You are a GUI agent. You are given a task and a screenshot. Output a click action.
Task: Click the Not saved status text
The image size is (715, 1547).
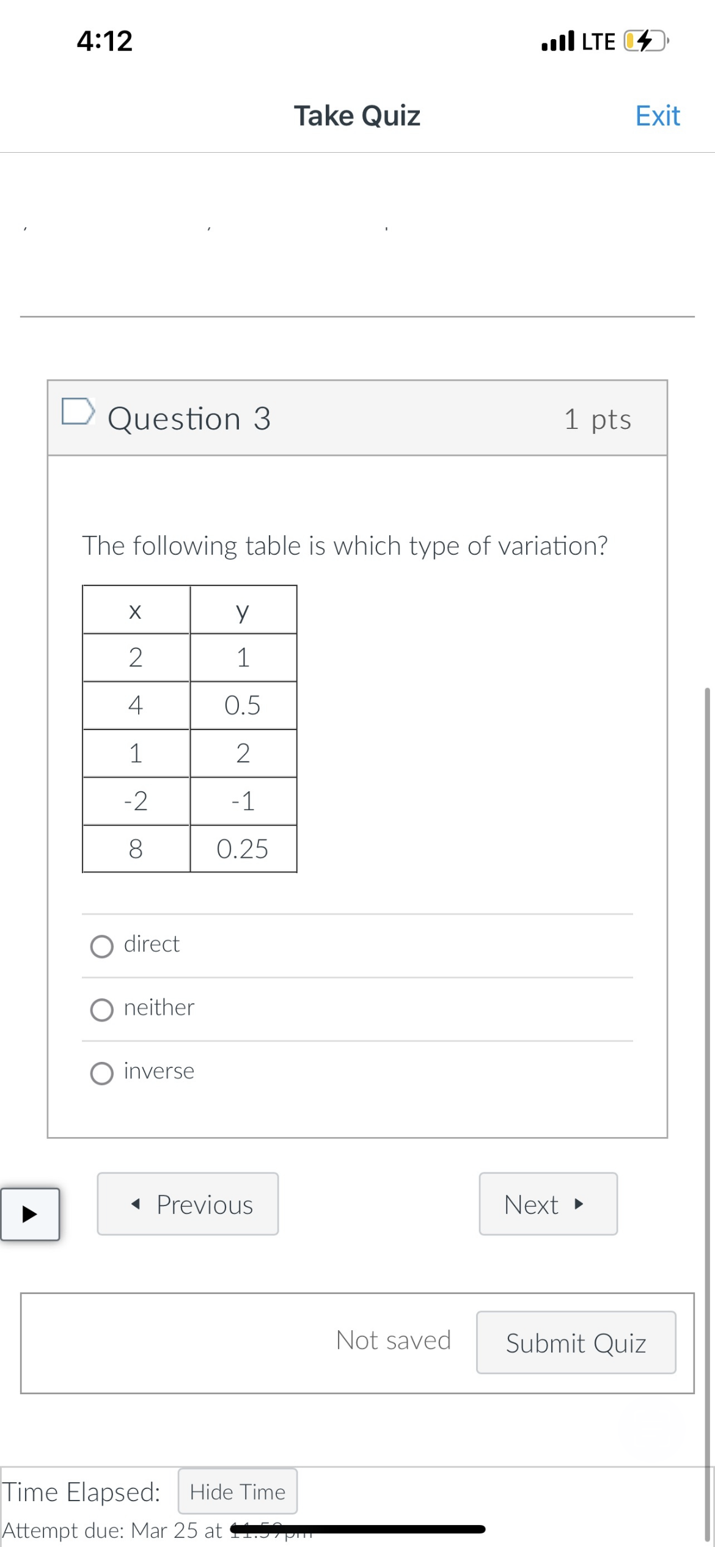coord(394,1340)
